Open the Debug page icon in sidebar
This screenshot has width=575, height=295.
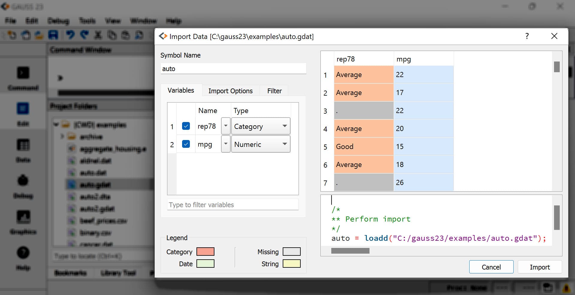tap(23, 186)
